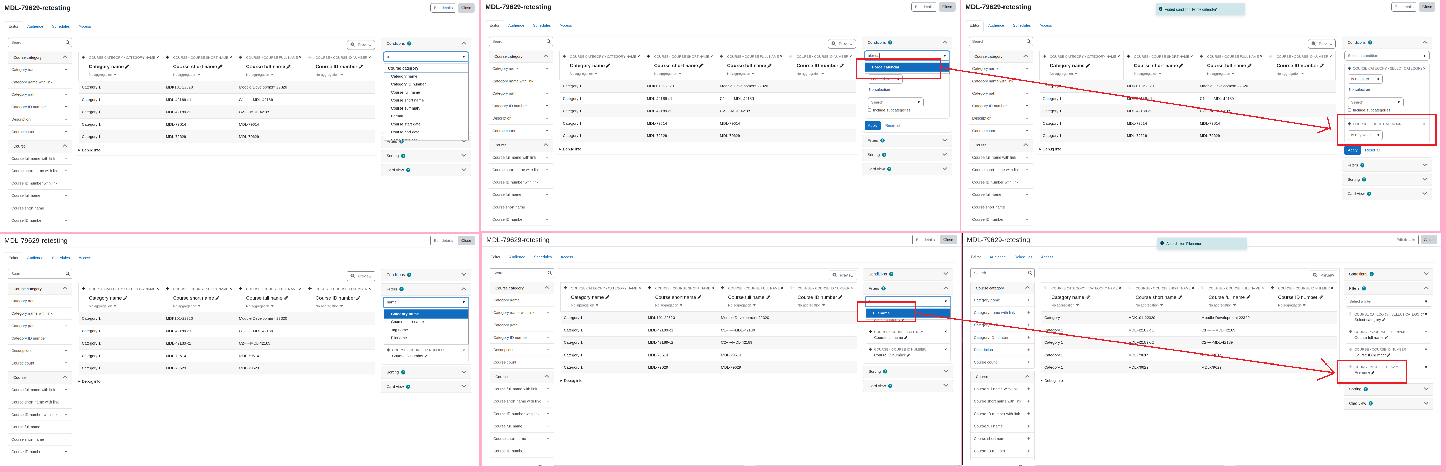This screenshot has width=1446, height=472.
Task: Click 'Reset all' in the 'Added condition' screenshot
Action: tap(1372, 150)
